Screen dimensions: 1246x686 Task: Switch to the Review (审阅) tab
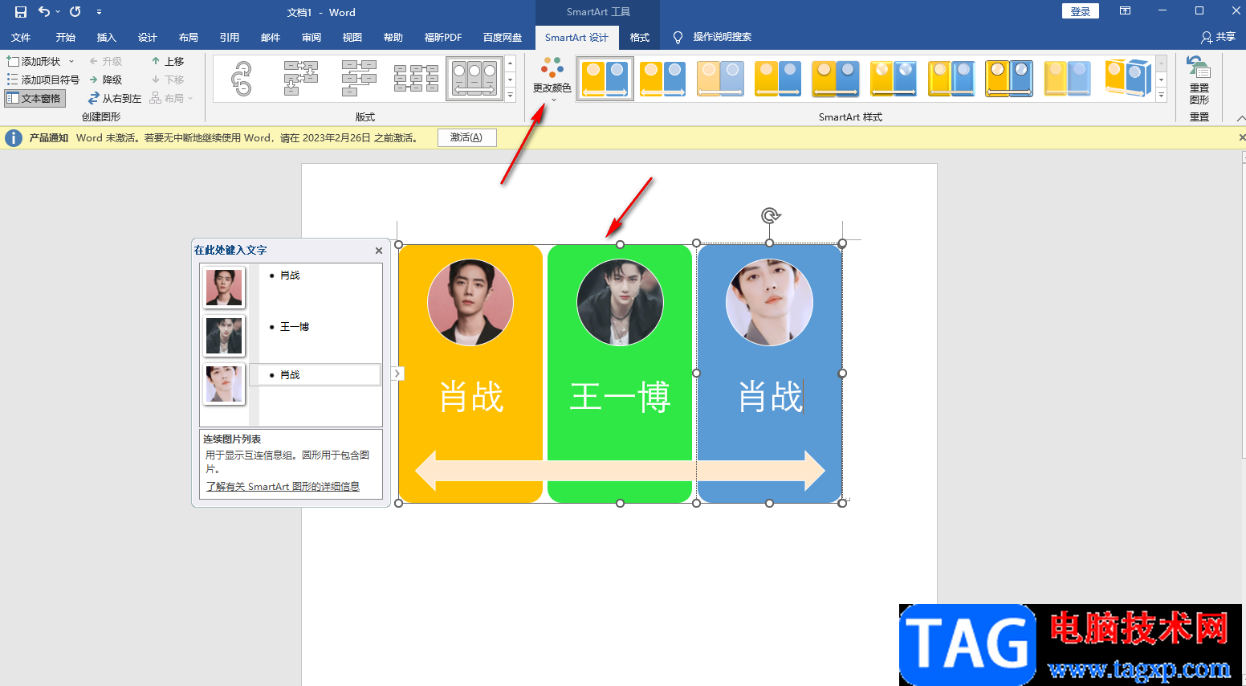tap(311, 37)
